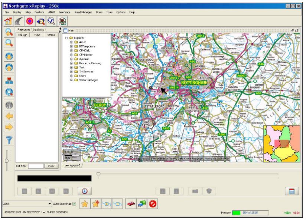
Task: Click the DERBY label on the map
Action: click(x=100, y=105)
